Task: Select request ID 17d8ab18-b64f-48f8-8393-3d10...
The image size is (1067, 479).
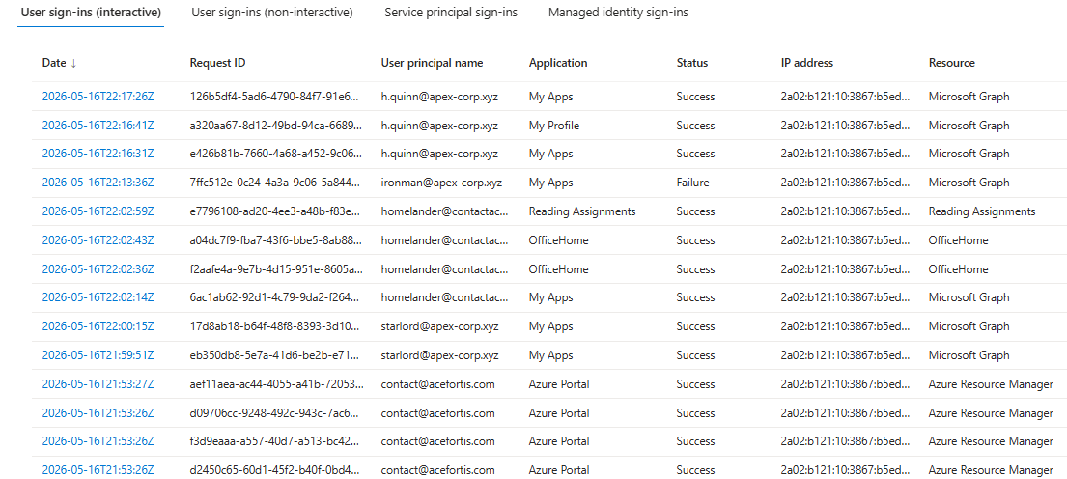Action: [275, 326]
